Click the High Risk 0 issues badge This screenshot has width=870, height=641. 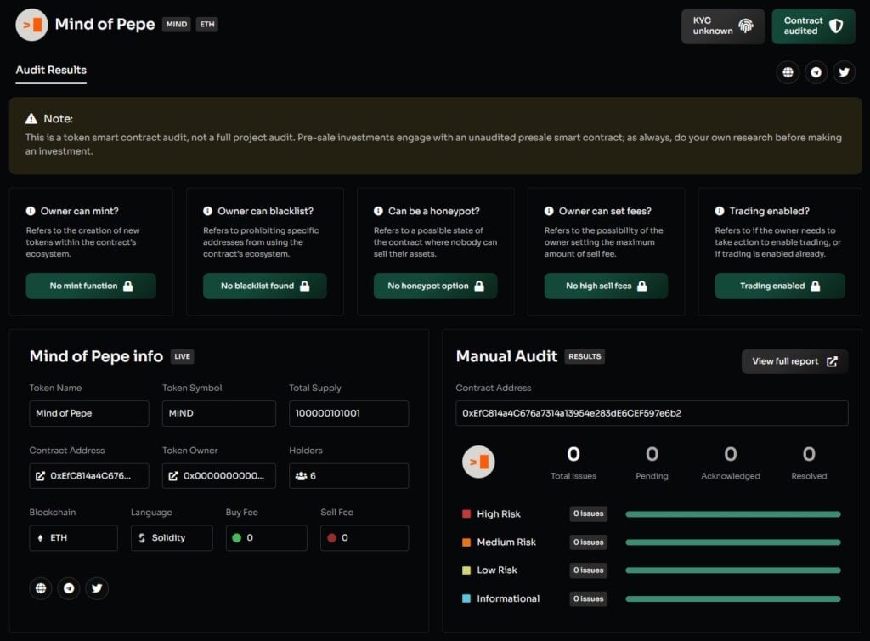(588, 514)
